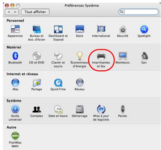Click the gray zoom window button
161x150 pixels.
18,5
